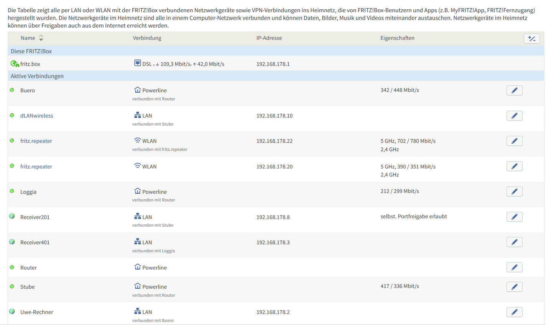546x327 pixels.
Task: Click the Verbindung column header
Action: point(147,38)
